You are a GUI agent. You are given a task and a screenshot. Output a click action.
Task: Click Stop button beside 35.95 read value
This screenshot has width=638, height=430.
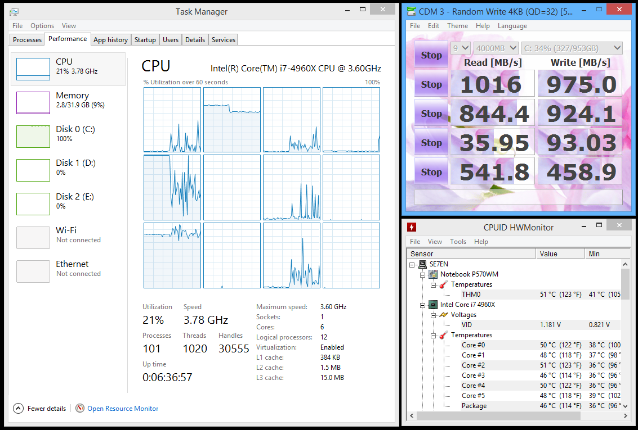point(431,143)
